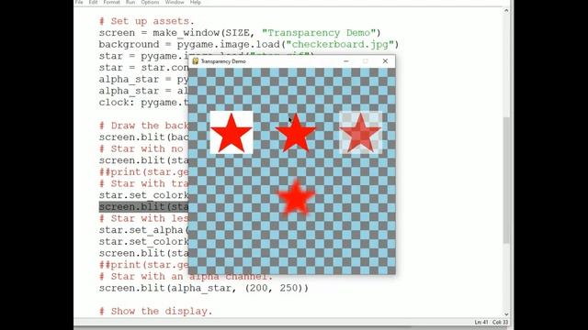Click the highlighted "screen.blit(sta" line
Screen dimensions: 588x330
point(143,207)
